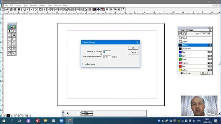Image resolution: width=221 pixels, height=124 pixels.
Task: Select the Polygon Frame tool
Action: click(x=14, y=49)
